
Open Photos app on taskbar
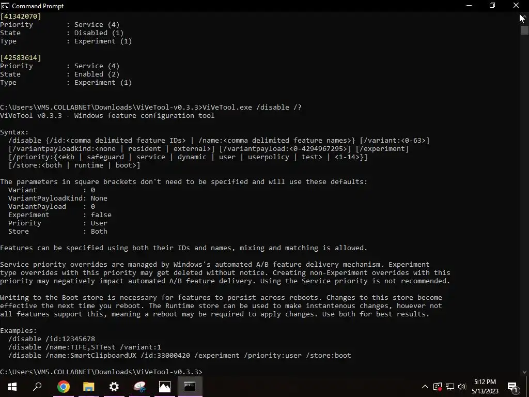coord(165,387)
